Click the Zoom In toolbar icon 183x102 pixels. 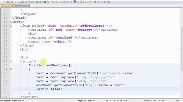click(53, 2)
